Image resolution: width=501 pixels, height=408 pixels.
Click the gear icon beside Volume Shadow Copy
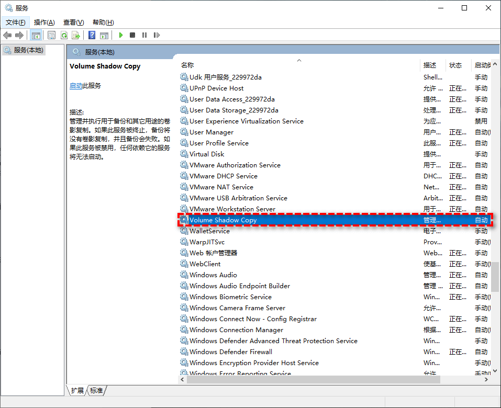click(184, 220)
